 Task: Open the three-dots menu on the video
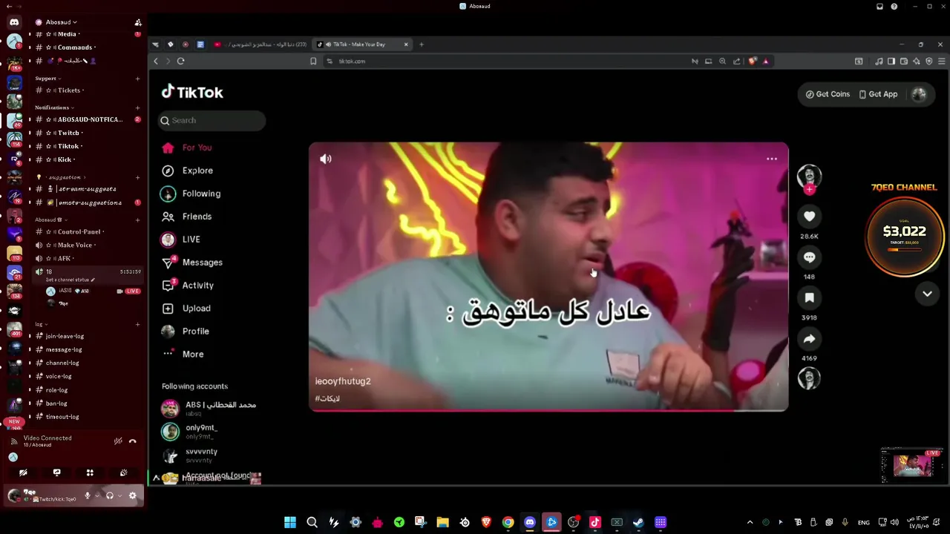coord(772,159)
